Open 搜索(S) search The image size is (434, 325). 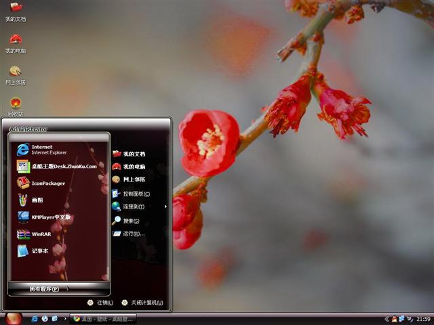tap(125, 221)
